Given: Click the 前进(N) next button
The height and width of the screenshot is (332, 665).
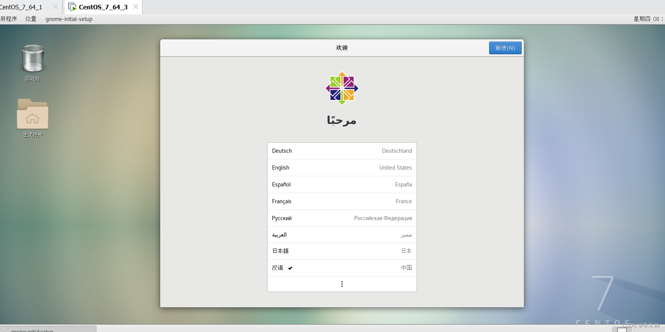Looking at the screenshot, I should [505, 48].
